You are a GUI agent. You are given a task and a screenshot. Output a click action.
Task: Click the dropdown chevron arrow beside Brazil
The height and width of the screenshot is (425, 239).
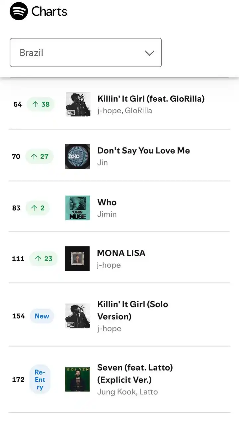pyautogui.click(x=150, y=53)
